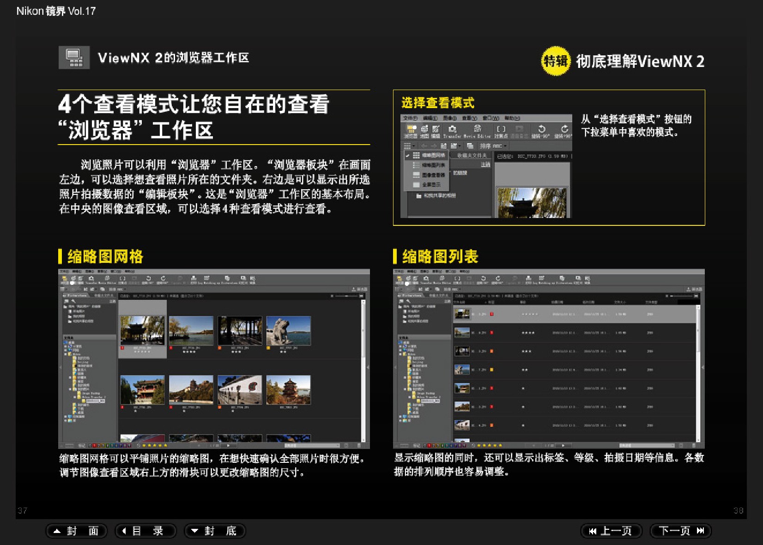This screenshot has width=763, height=545.
Task: Click Map (地图) icon in view-mode screenshot
Action: click(x=424, y=131)
